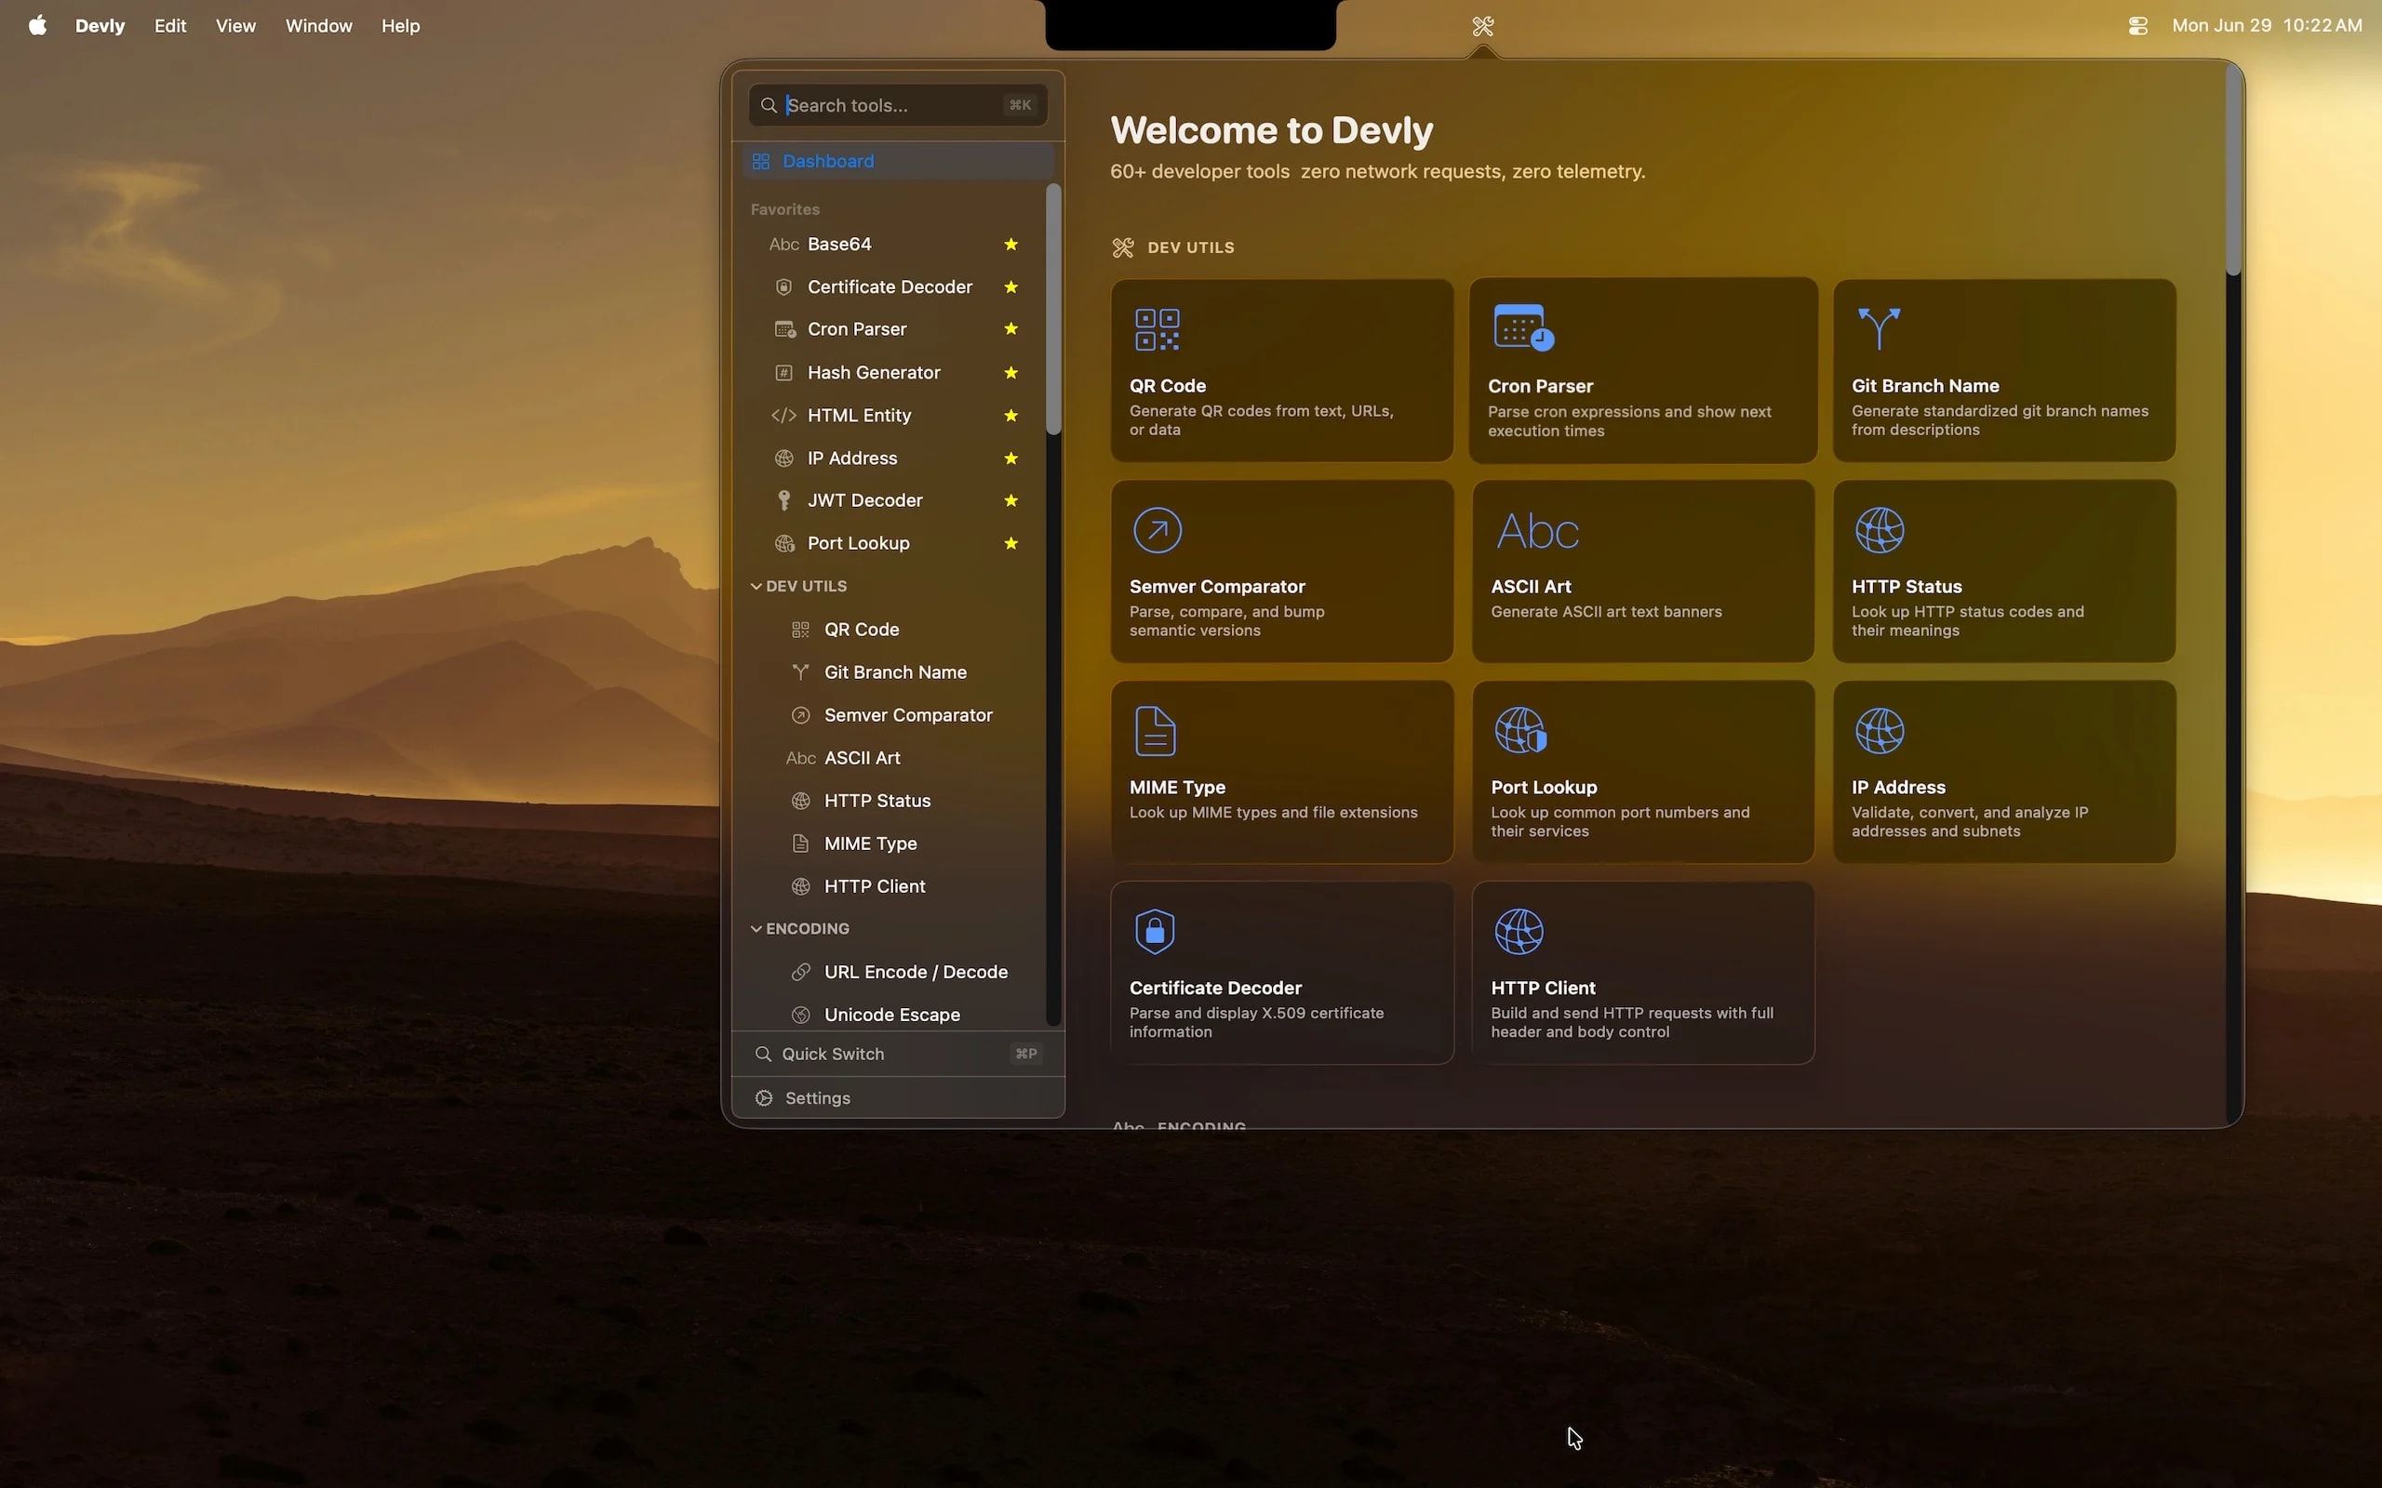Viewport: 2382px width, 1488px height.
Task: Click the Dashboard grid icon
Action: pos(761,162)
